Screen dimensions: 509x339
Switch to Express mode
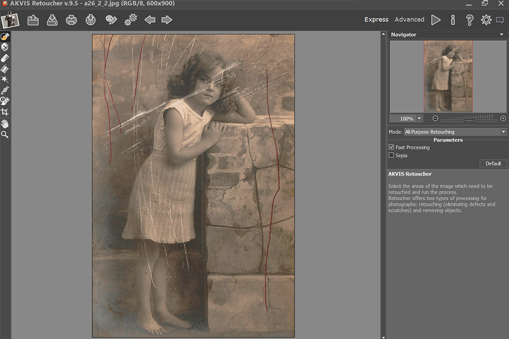tap(376, 20)
